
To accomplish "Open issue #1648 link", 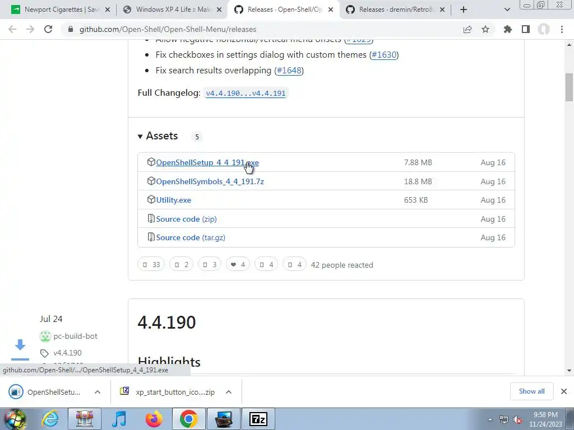I will 289,70.
